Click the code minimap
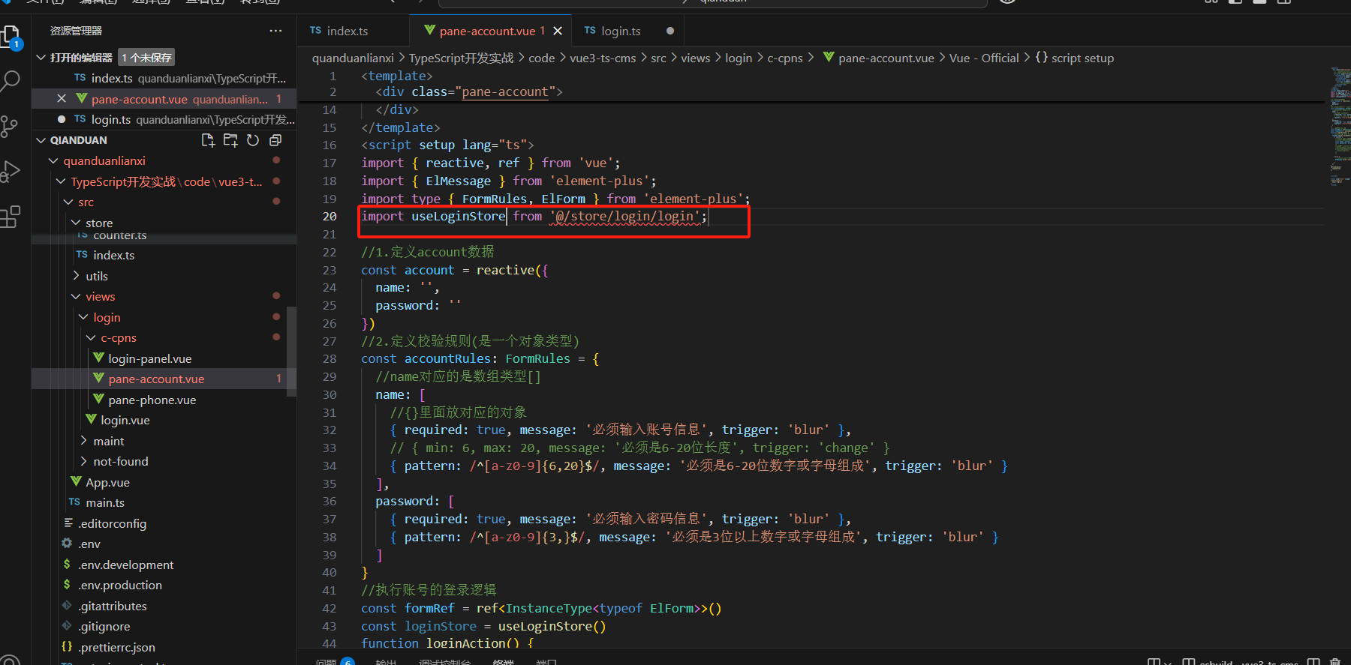This screenshot has width=1351, height=665. click(x=1340, y=127)
